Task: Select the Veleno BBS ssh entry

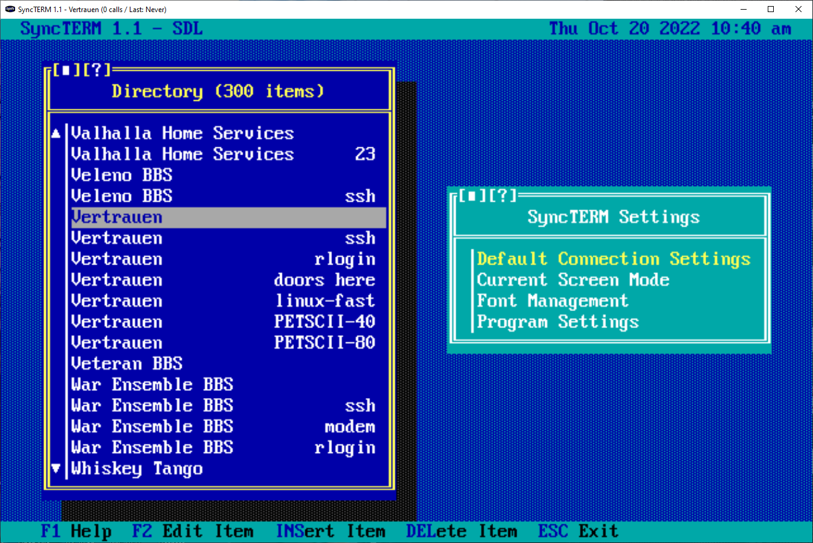Action: coord(223,196)
